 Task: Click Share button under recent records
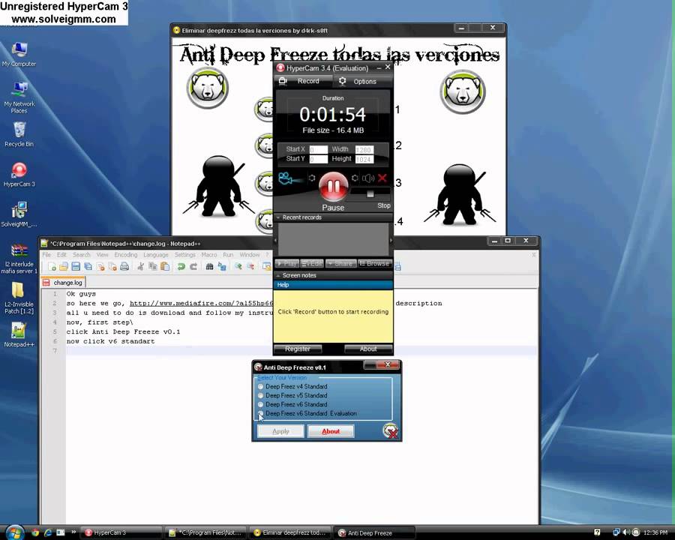click(341, 263)
